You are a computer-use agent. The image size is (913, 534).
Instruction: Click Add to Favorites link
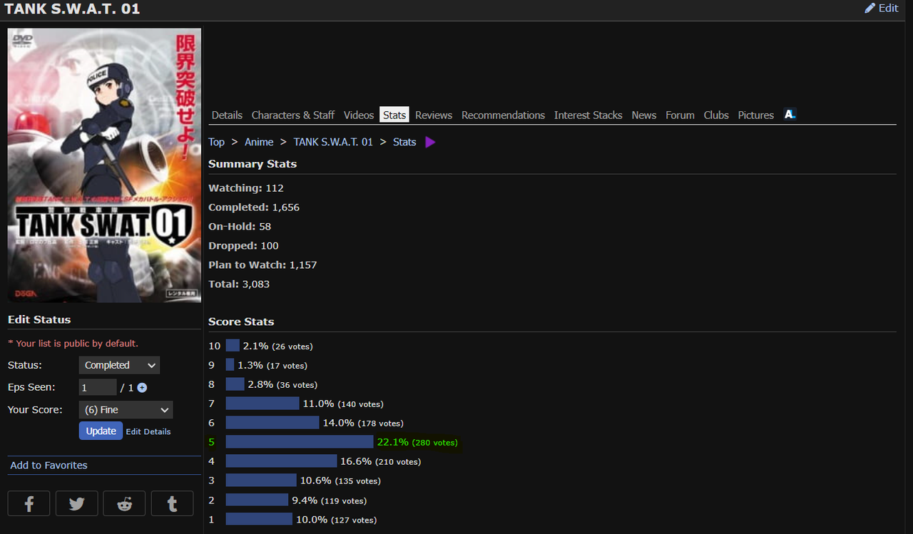tap(49, 465)
